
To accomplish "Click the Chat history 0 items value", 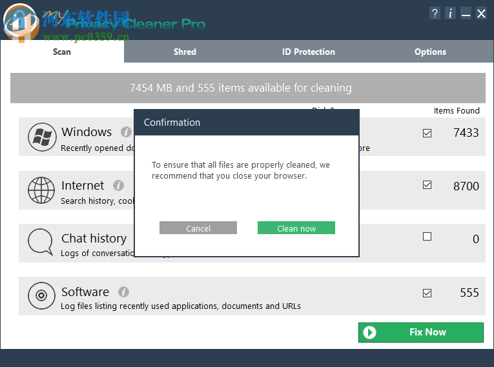I will [476, 239].
